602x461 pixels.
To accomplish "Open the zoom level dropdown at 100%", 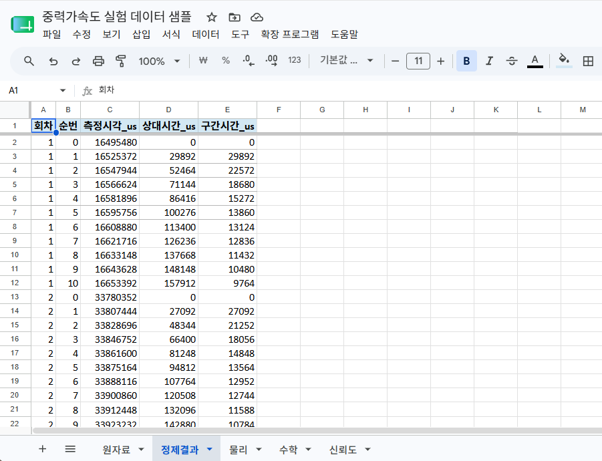I will (x=159, y=61).
